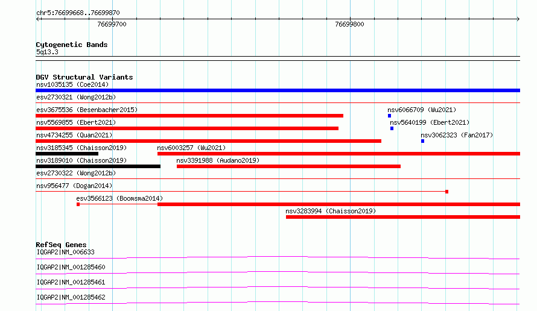The image size is (537, 311).
Task: Click the black nsv3185345 variant bar
Action: [x=67, y=154]
